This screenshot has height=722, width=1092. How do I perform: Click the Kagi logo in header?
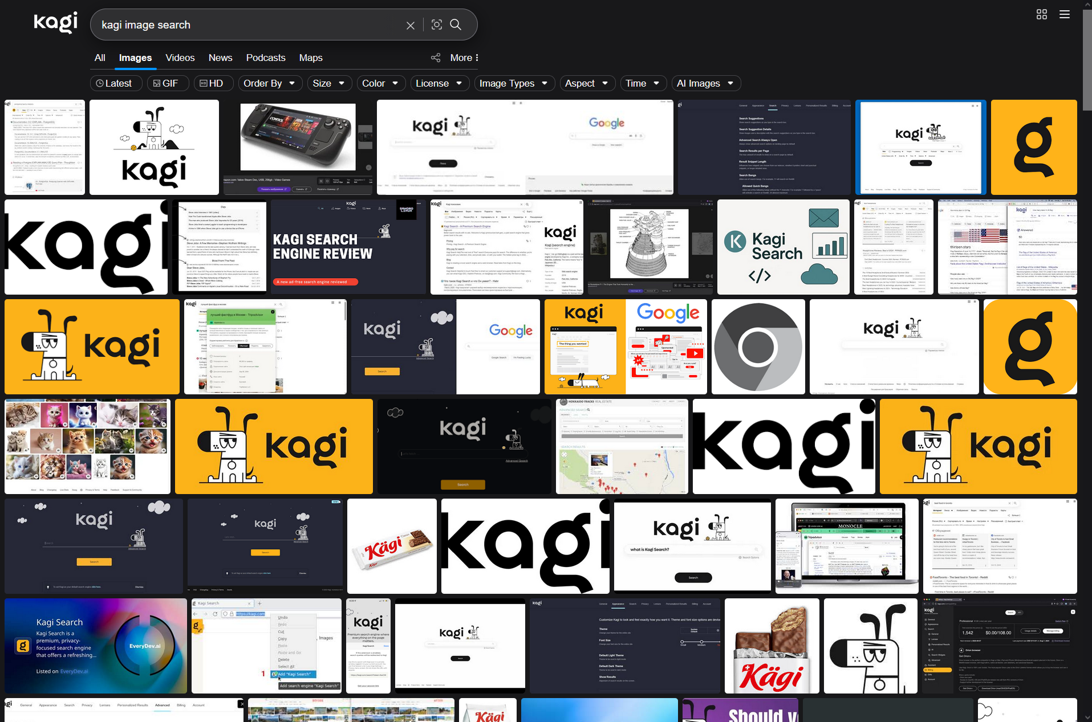[x=55, y=23]
